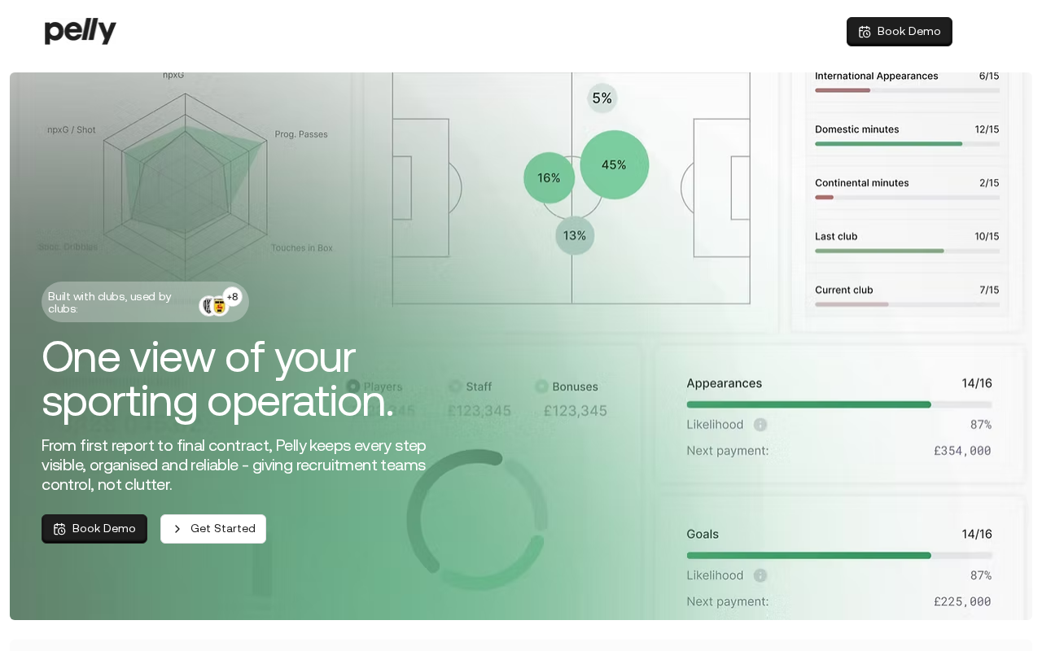Click the yellow club badge
Viewport: 1042px width, 651px height.
tap(220, 306)
